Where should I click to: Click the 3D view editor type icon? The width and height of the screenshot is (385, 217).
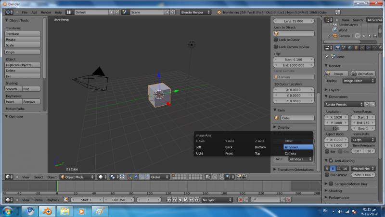pyautogui.click(x=9, y=177)
